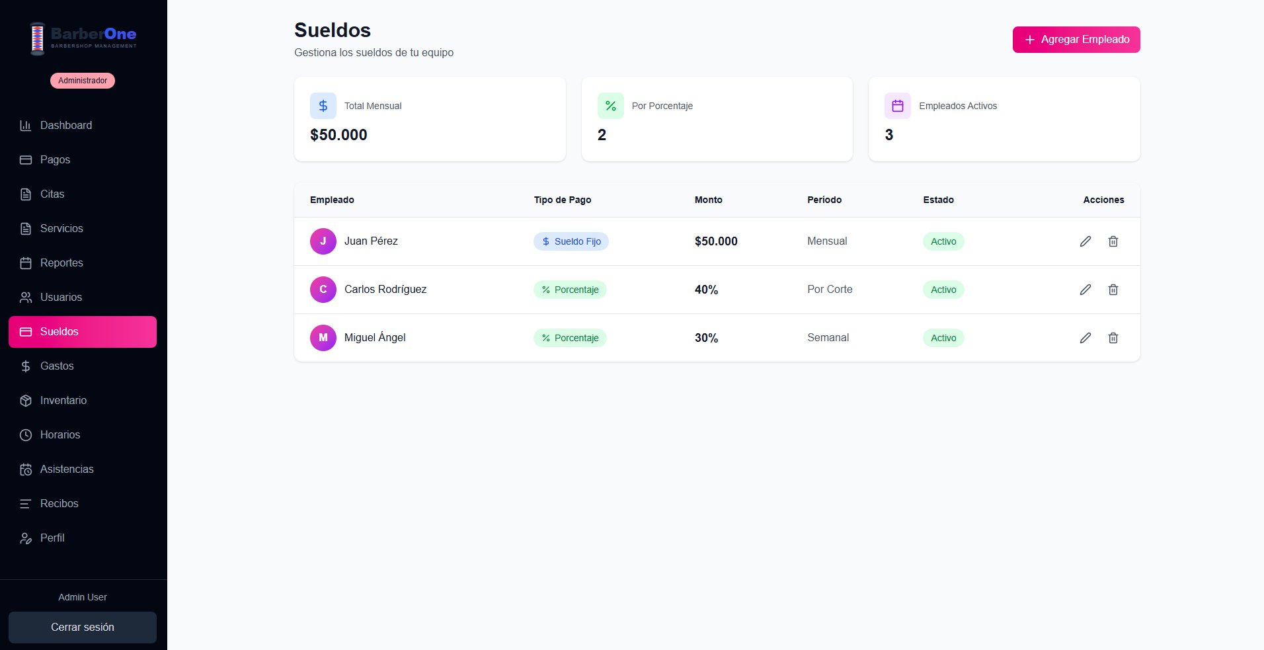Click Carlos Rodríguez's purple avatar circle
Image resolution: width=1264 pixels, height=650 pixels.
pos(323,290)
